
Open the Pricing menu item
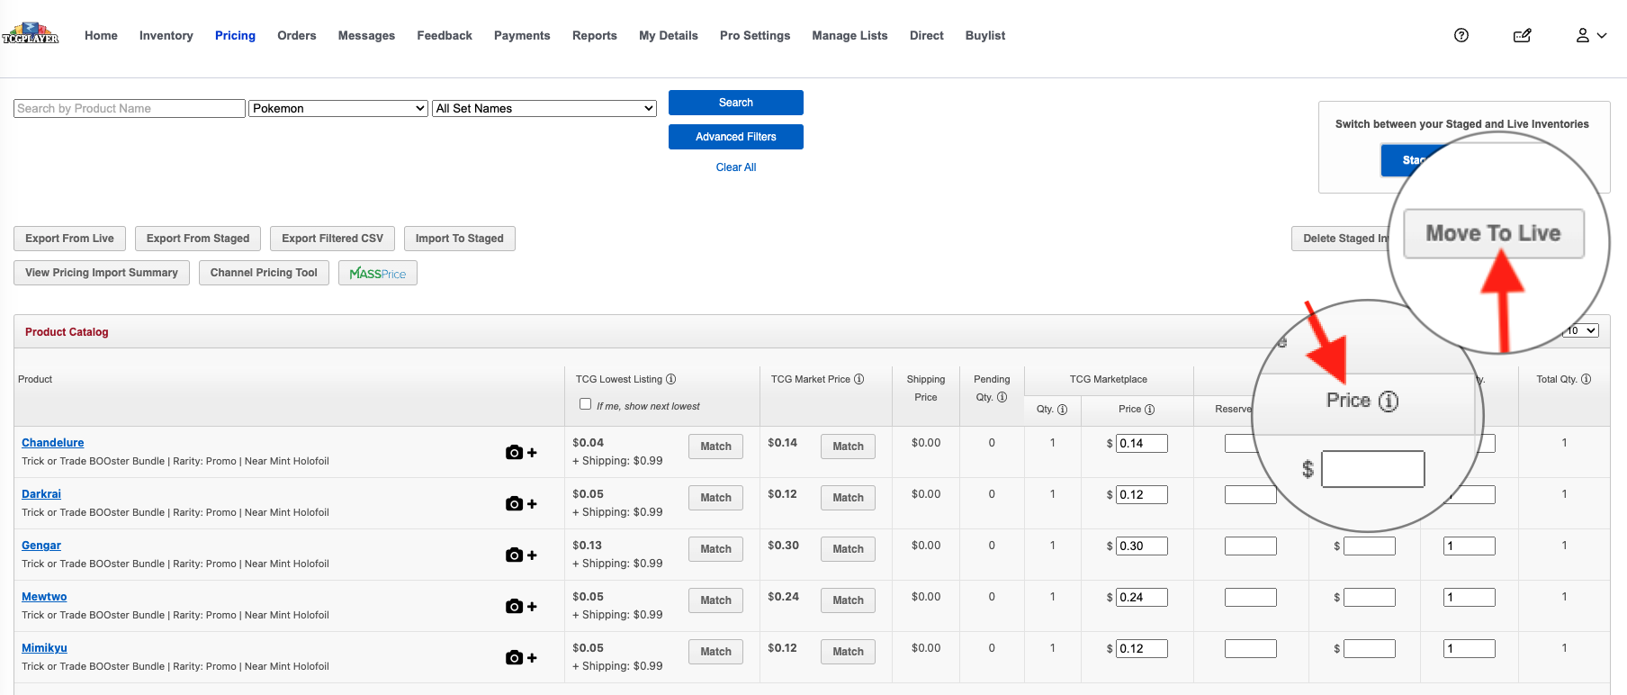pyautogui.click(x=235, y=35)
